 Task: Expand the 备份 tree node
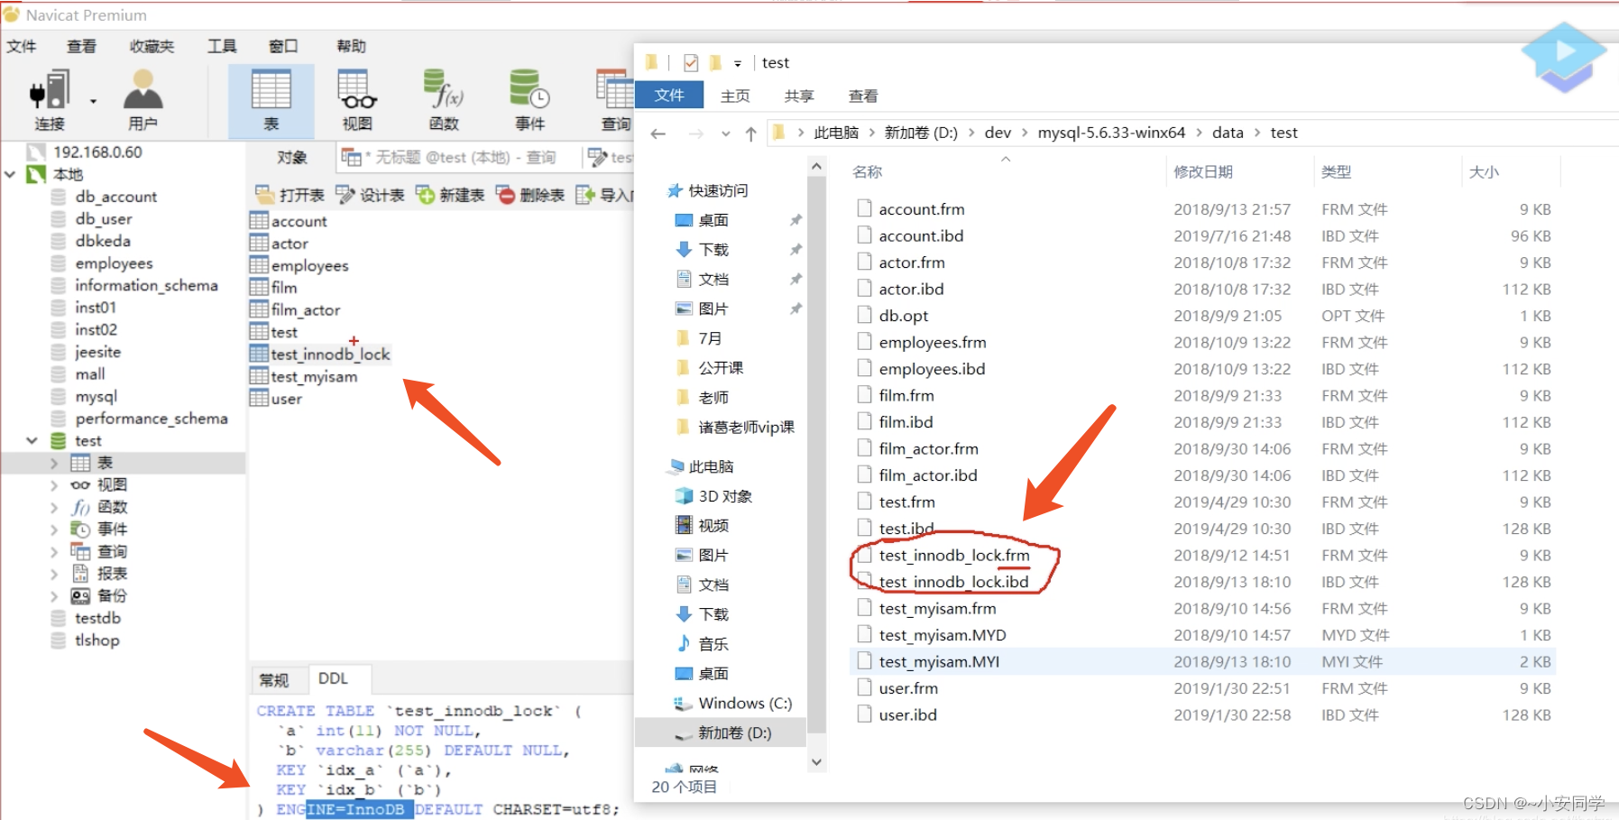[x=54, y=596]
